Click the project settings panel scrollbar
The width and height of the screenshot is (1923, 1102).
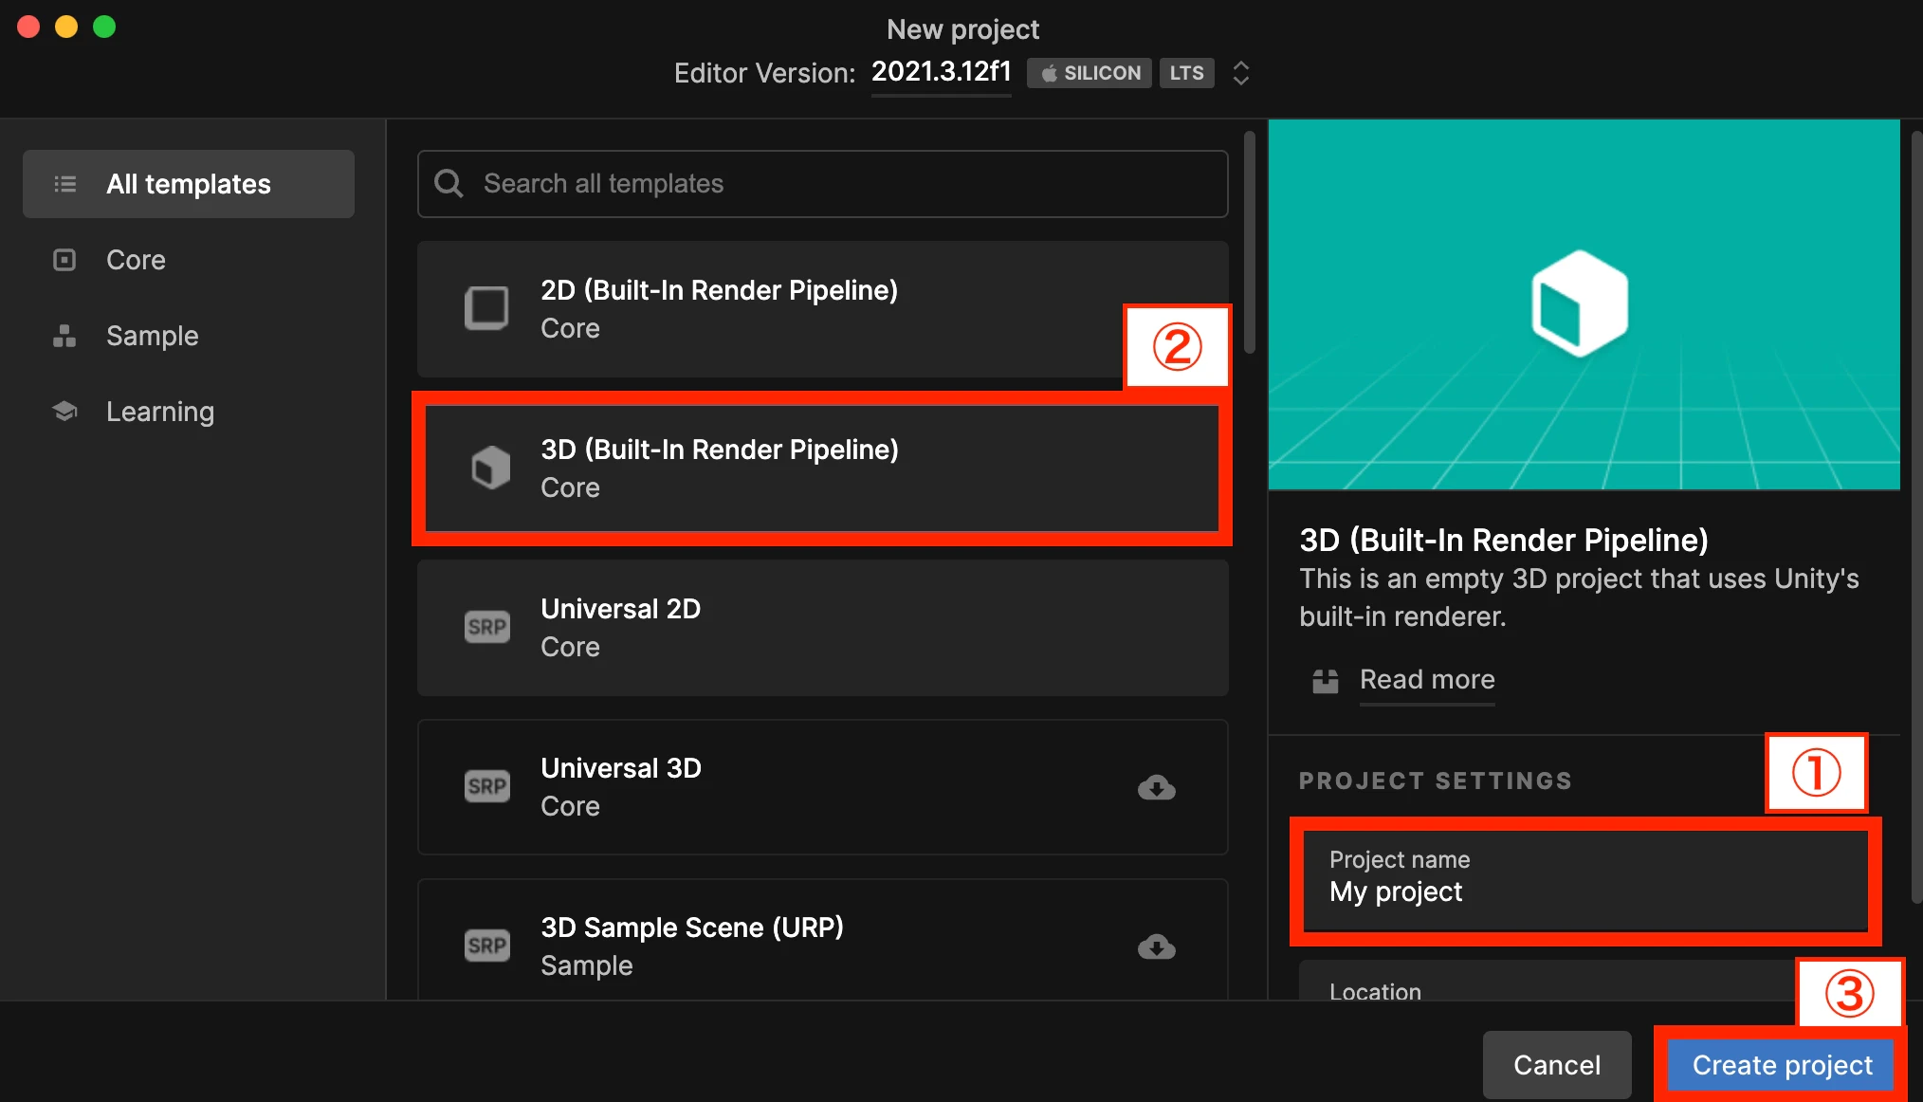click(x=1916, y=517)
